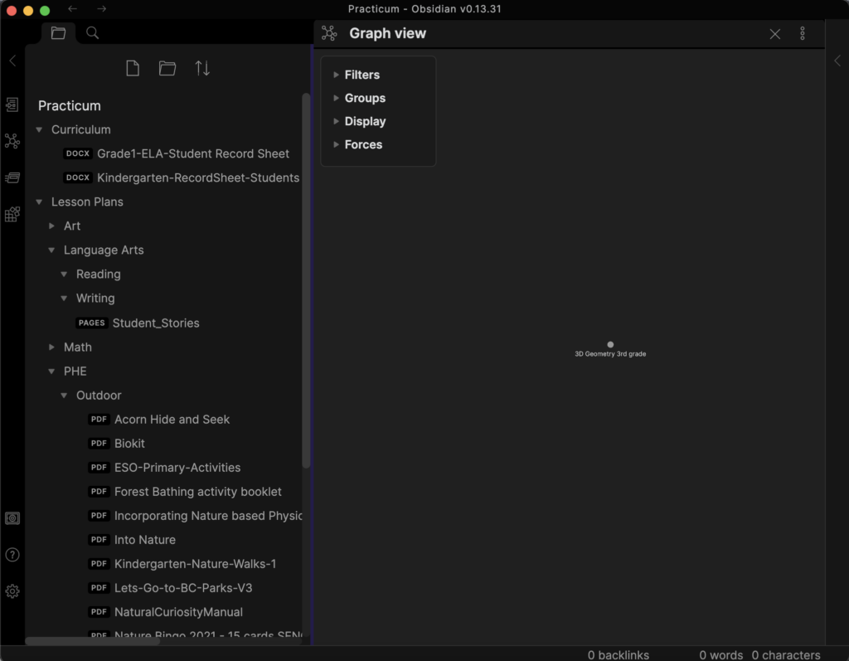Click the quick switcher ribbon icon

click(x=12, y=104)
